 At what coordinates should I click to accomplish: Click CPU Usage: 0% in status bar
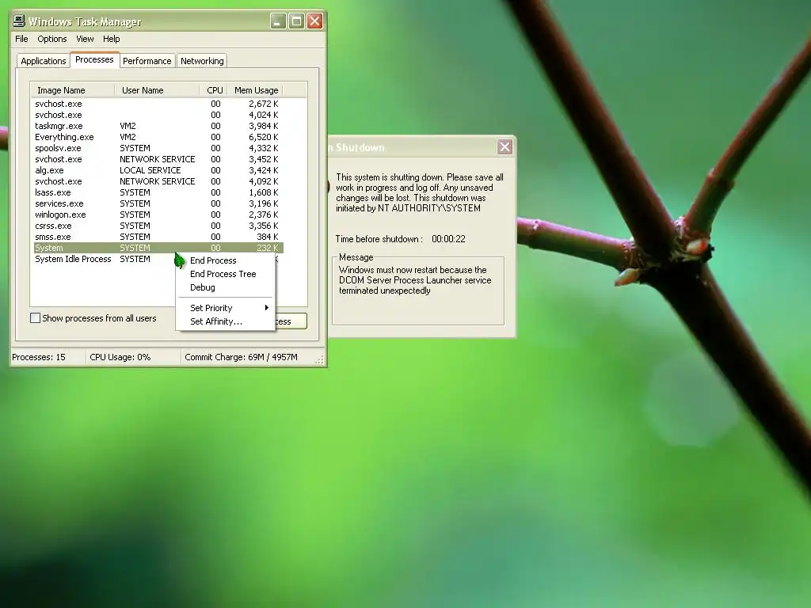click(120, 357)
